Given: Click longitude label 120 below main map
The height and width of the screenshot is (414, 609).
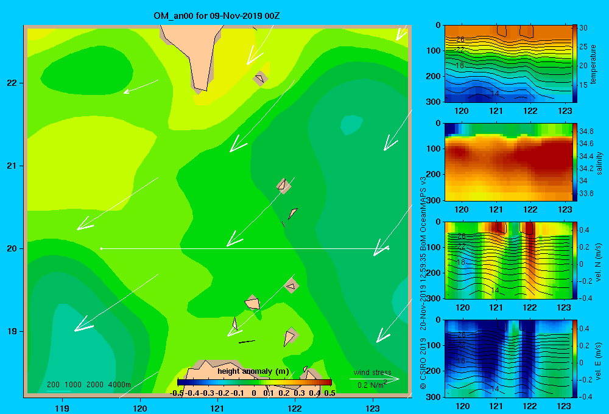Looking at the screenshot, I should coord(140,408).
